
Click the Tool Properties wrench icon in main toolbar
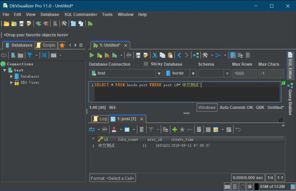(64, 23)
